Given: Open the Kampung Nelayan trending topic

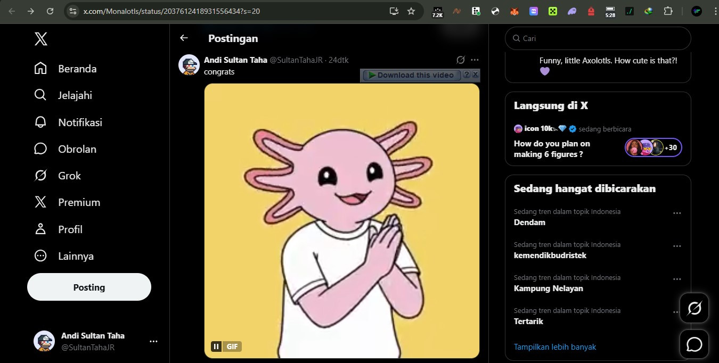Looking at the screenshot, I should click(x=549, y=288).
